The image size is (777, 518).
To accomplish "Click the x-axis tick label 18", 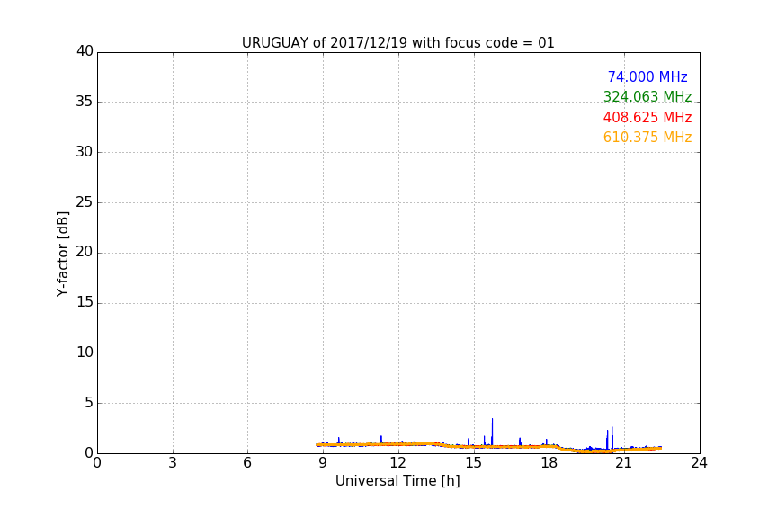I will tap(549, 463).
